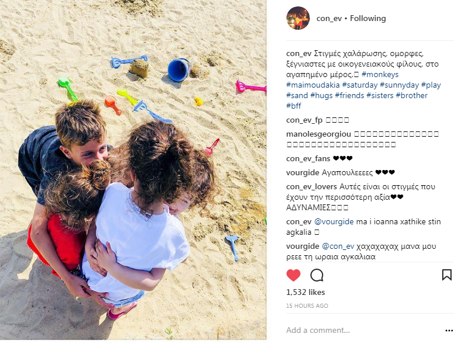
Task: Unlike the post with the red heart
Action: pyautogui.click(x=293, y=275)
